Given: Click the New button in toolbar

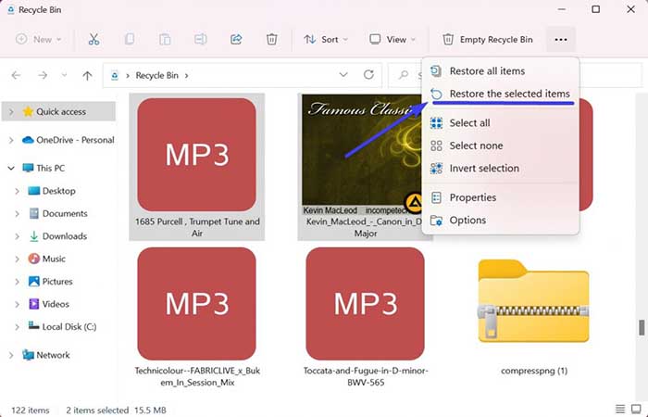Looking at the screenshot, I should pos(41,39).
